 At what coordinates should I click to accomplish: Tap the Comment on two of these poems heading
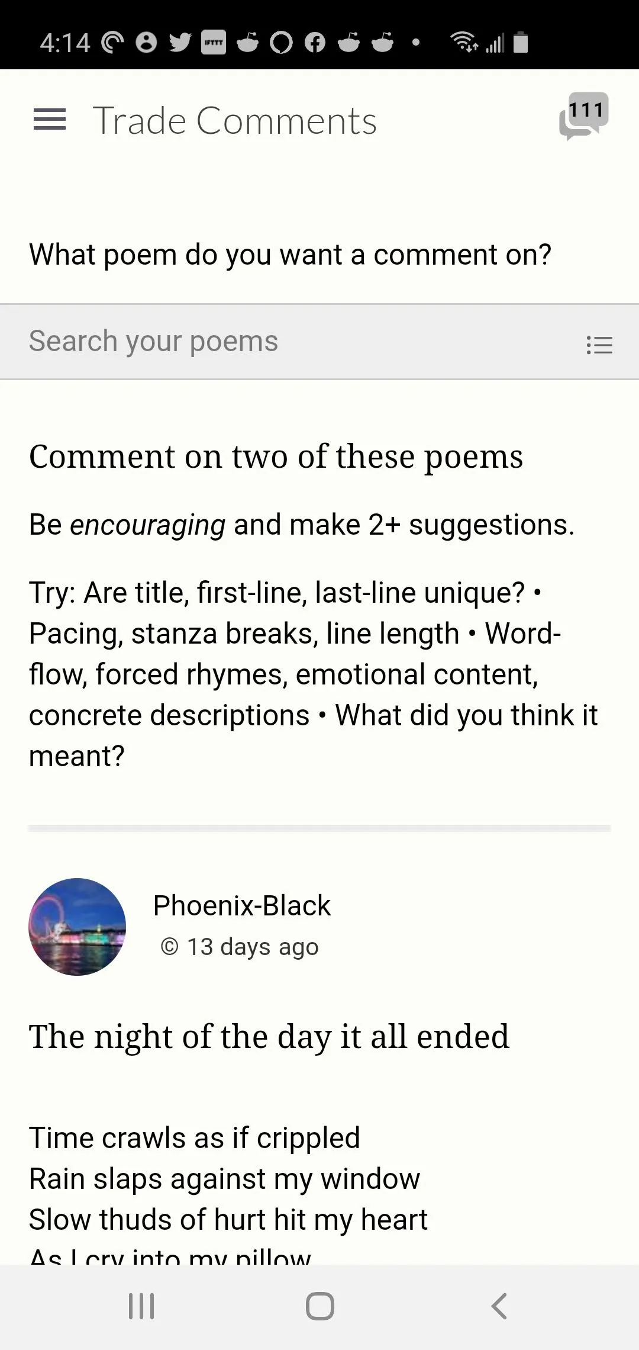pos(276,457)
